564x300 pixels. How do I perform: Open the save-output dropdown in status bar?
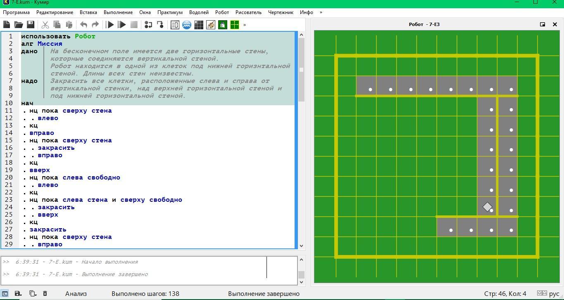[x=18, y=294]
